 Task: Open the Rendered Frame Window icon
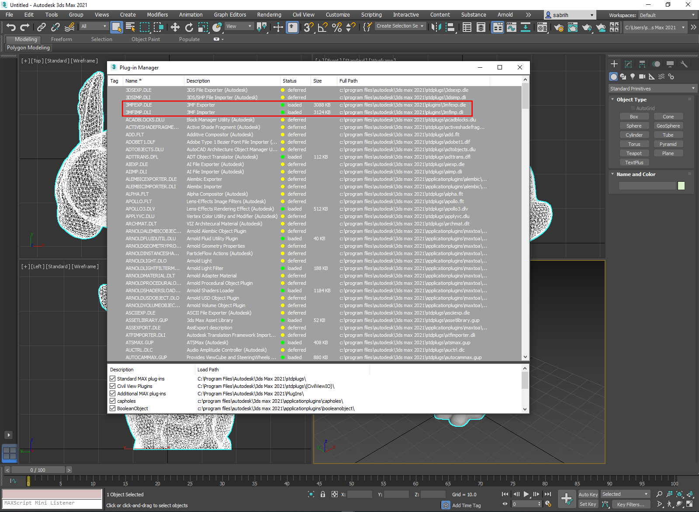point(573,28)
